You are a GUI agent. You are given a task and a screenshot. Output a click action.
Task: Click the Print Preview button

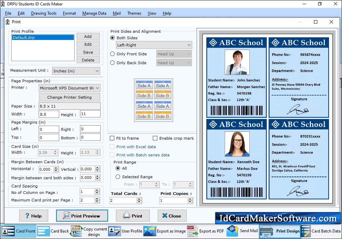(x=82, y=216)
